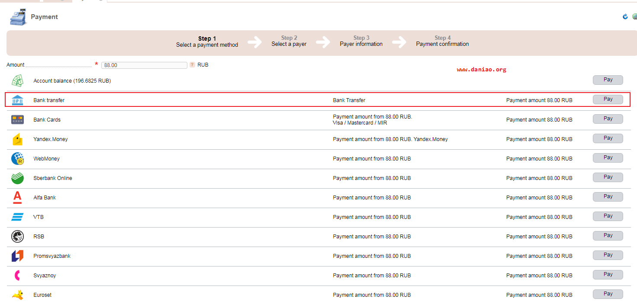The image size is (637, 305).
Task: Select the Bank transfer building icon
Action: coord(17,100)
